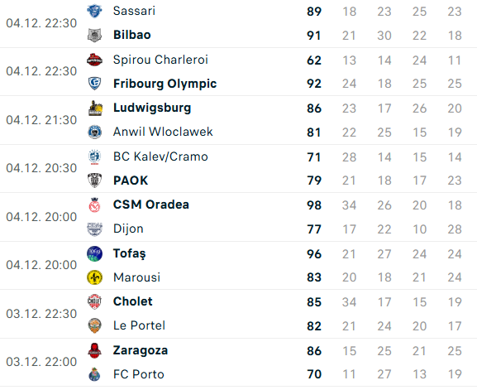
Task: Click the Bilbao team logo
Action: pyautogui.click(x=94, y=35)
